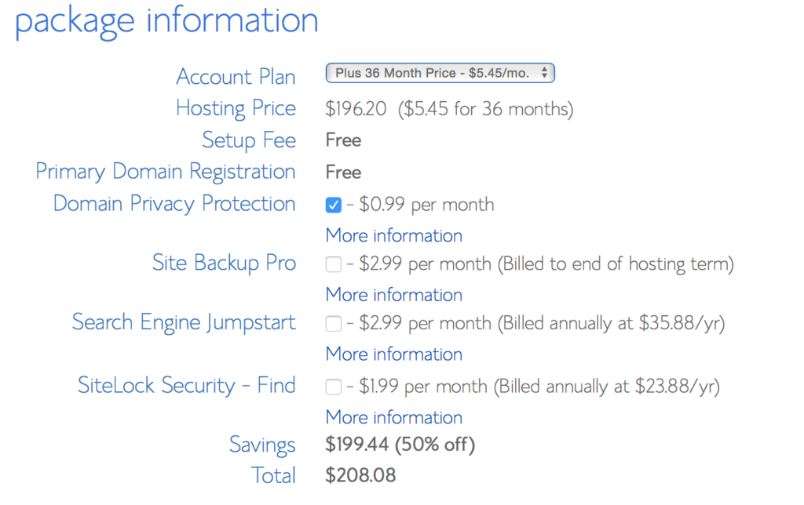
Task: Click the $208.08 total amount
Action: coord(360,475)
